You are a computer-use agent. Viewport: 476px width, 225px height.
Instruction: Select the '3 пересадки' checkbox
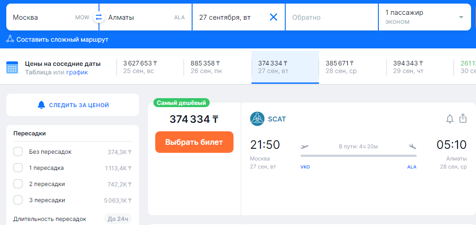18,200
